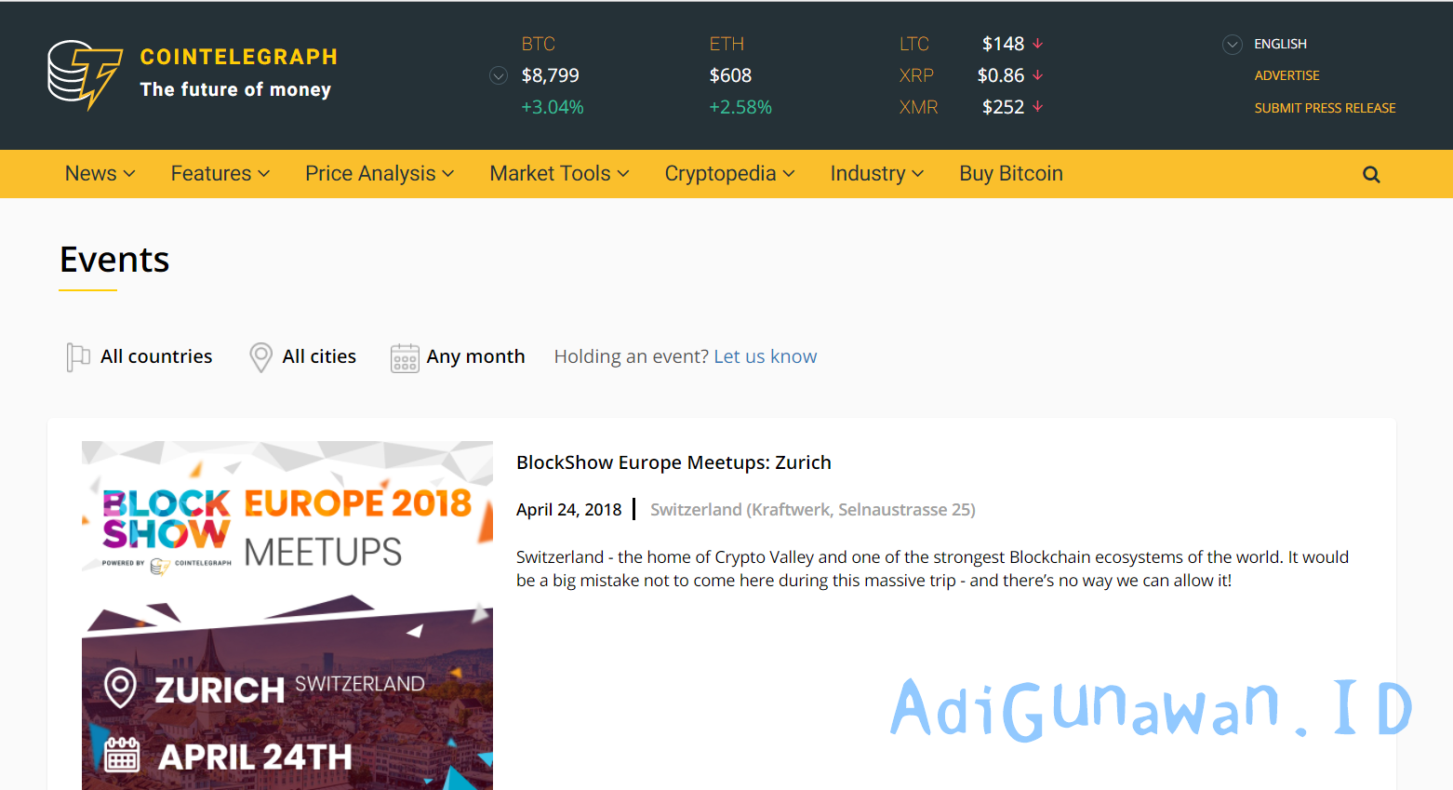This screenshot has height=790, width=1453.
Task: Open BlockShow Europe Meetups: Zurich title
Action: pos(673,462)
